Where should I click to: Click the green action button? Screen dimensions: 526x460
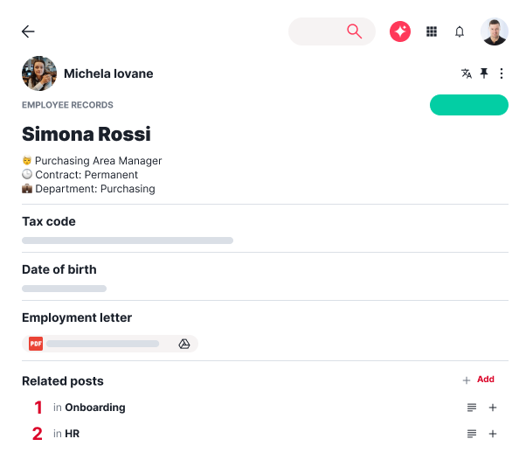pos(469,105)
